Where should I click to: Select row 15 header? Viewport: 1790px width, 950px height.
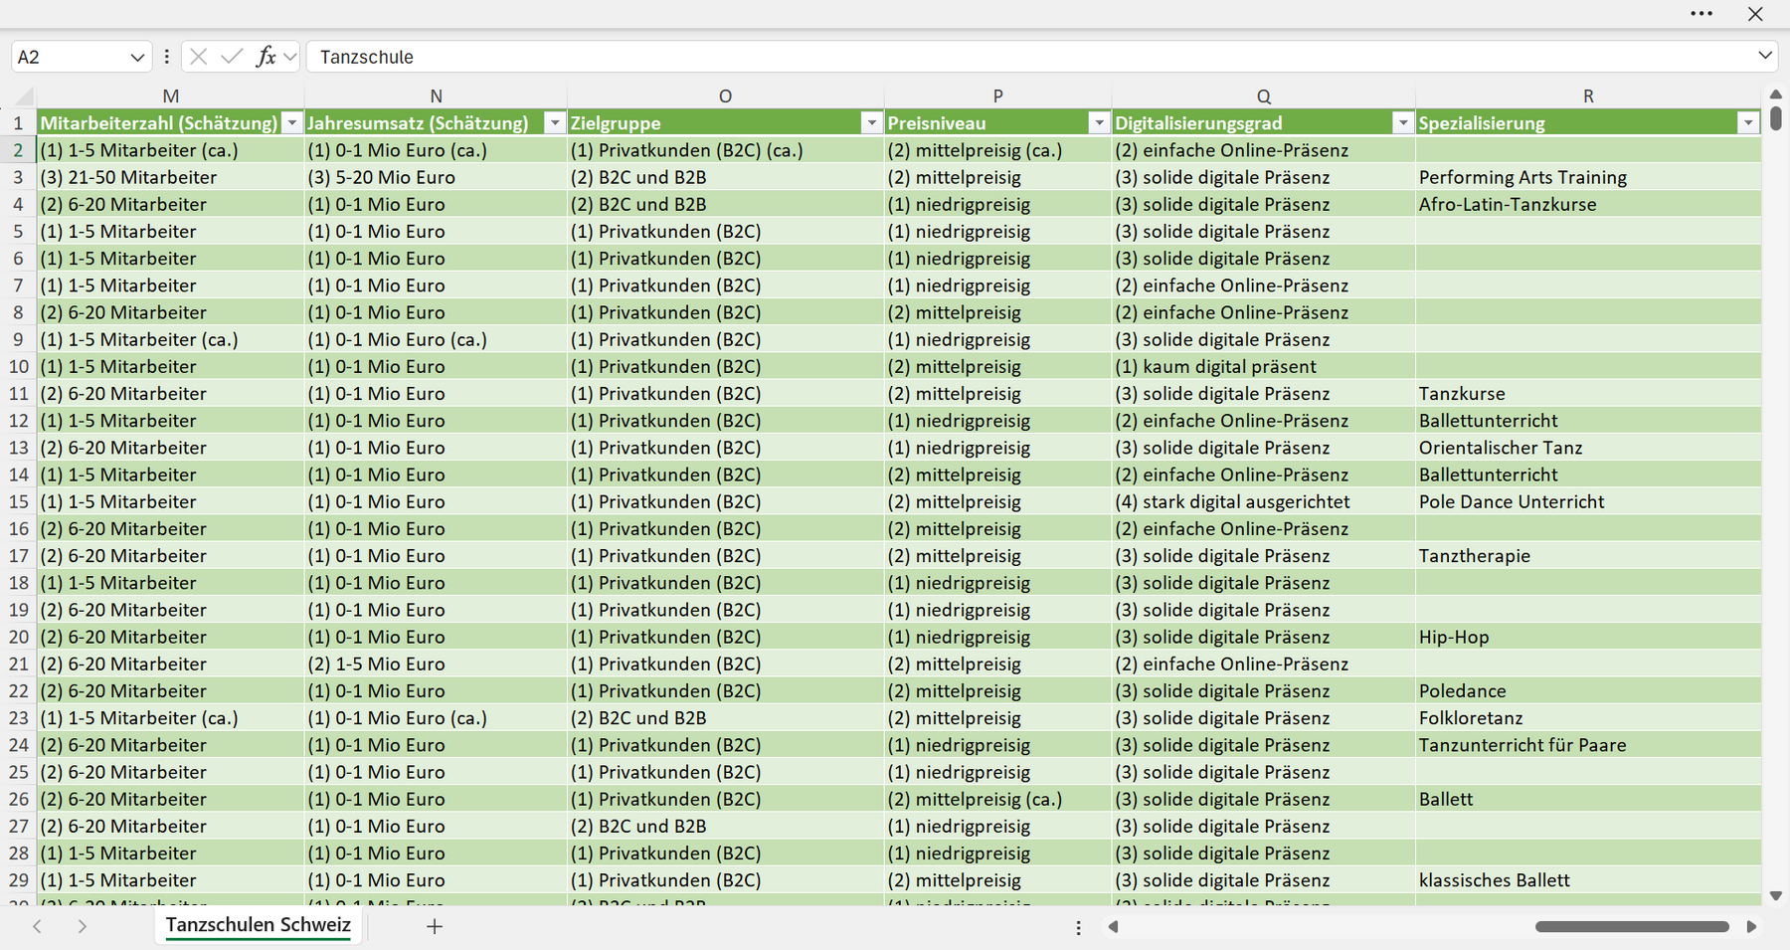coord(18,501)
